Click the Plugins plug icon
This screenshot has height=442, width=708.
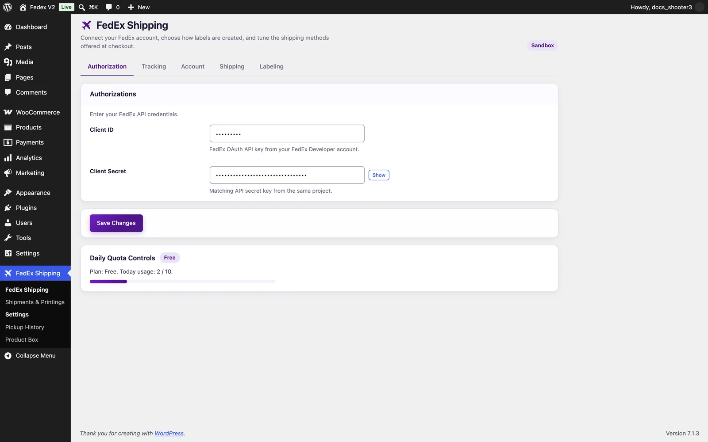(x=8, y=208)
